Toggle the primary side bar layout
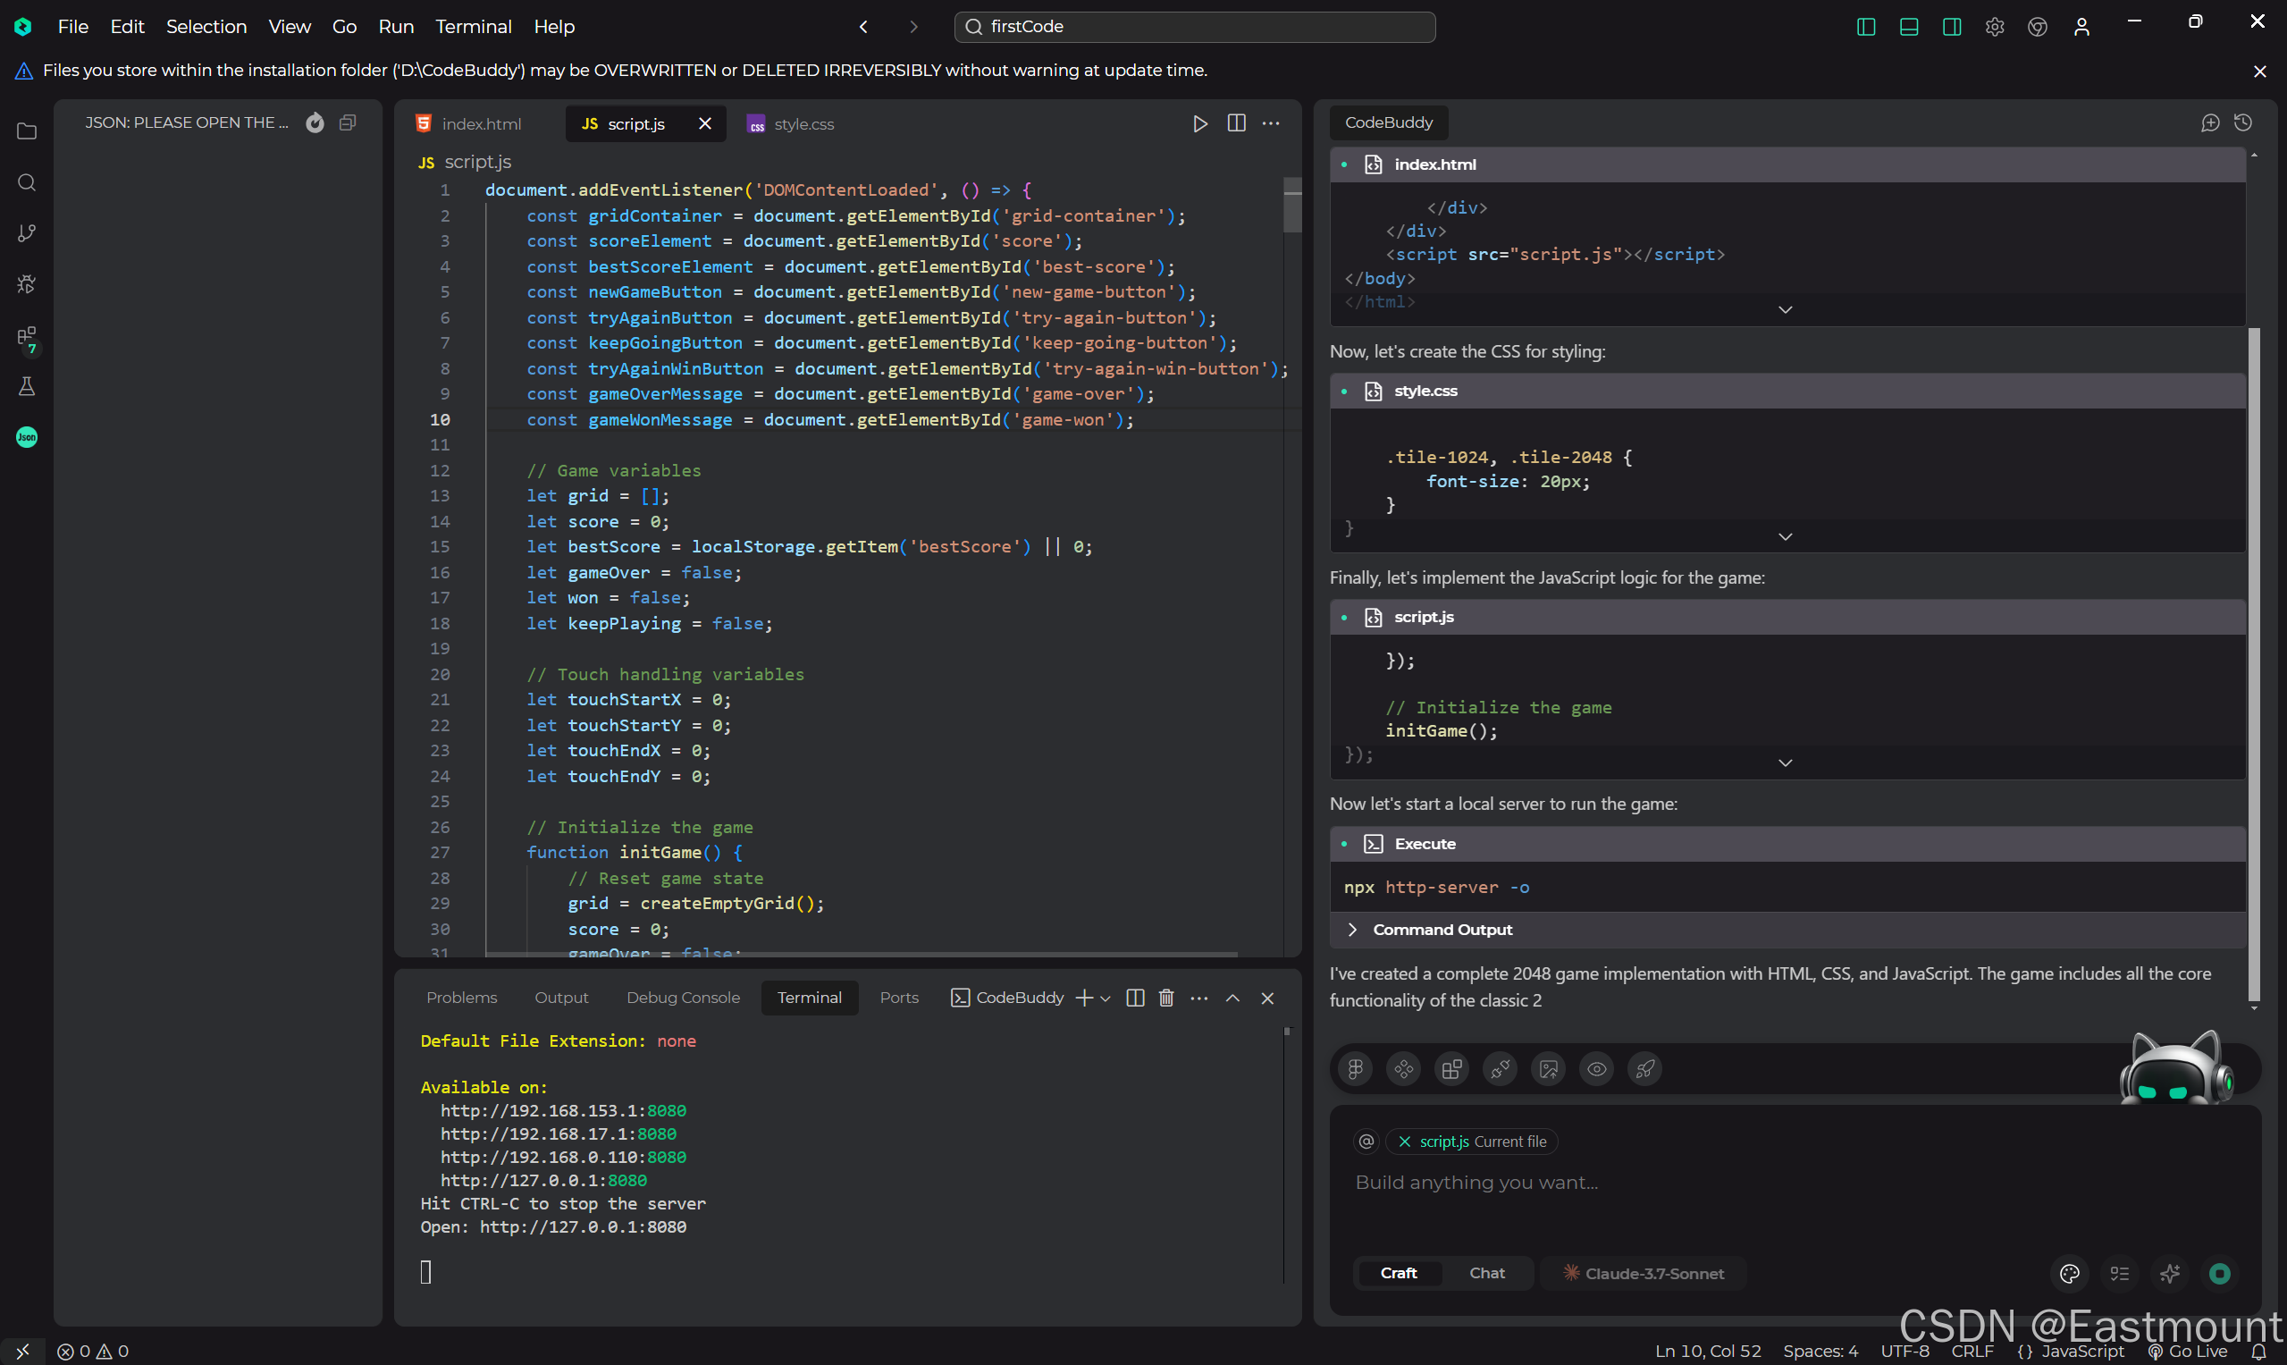The width and height of the screenshot is (2287, 1365). [1865, 27]
